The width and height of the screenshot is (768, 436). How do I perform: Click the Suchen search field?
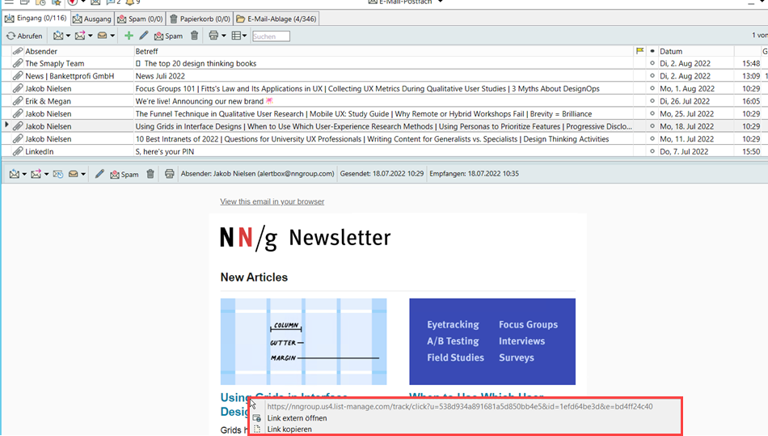point(271,36)
